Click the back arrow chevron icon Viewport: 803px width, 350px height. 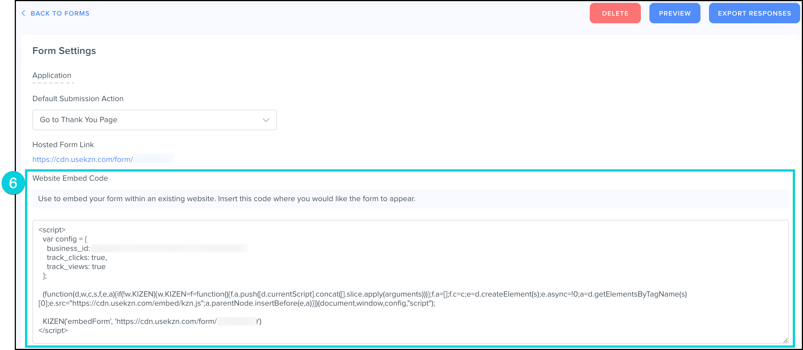[23, 13]
